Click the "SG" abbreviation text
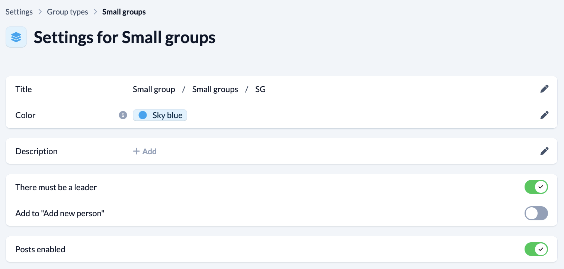Viewport: 564px width, 269px height. pos(260,89)
